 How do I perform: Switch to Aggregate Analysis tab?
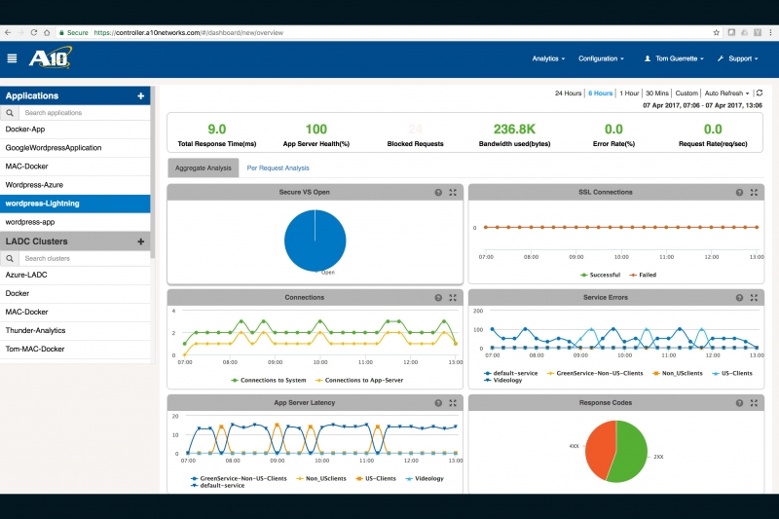pos(204,167)
